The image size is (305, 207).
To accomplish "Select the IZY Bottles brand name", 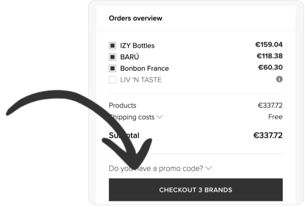I will [138, 46].
